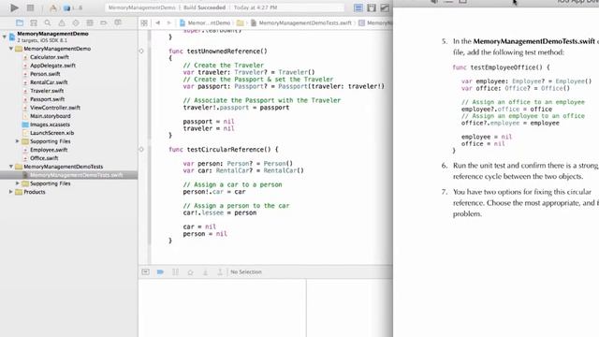Click "car!.lessee = person" code line
Image resolution: width=599 pixels, height=337 pixels.
point(220,212)
